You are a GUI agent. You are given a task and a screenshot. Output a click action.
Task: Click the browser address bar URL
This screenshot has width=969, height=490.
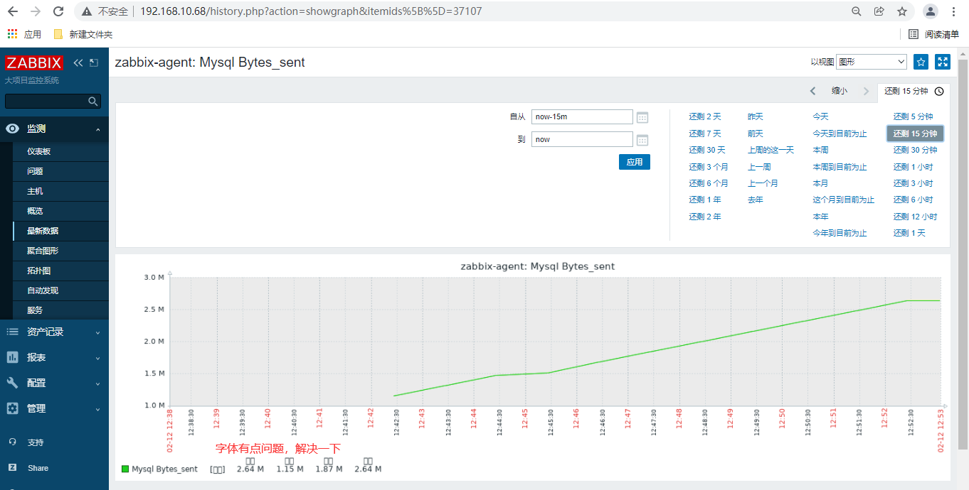pos(311,11)
